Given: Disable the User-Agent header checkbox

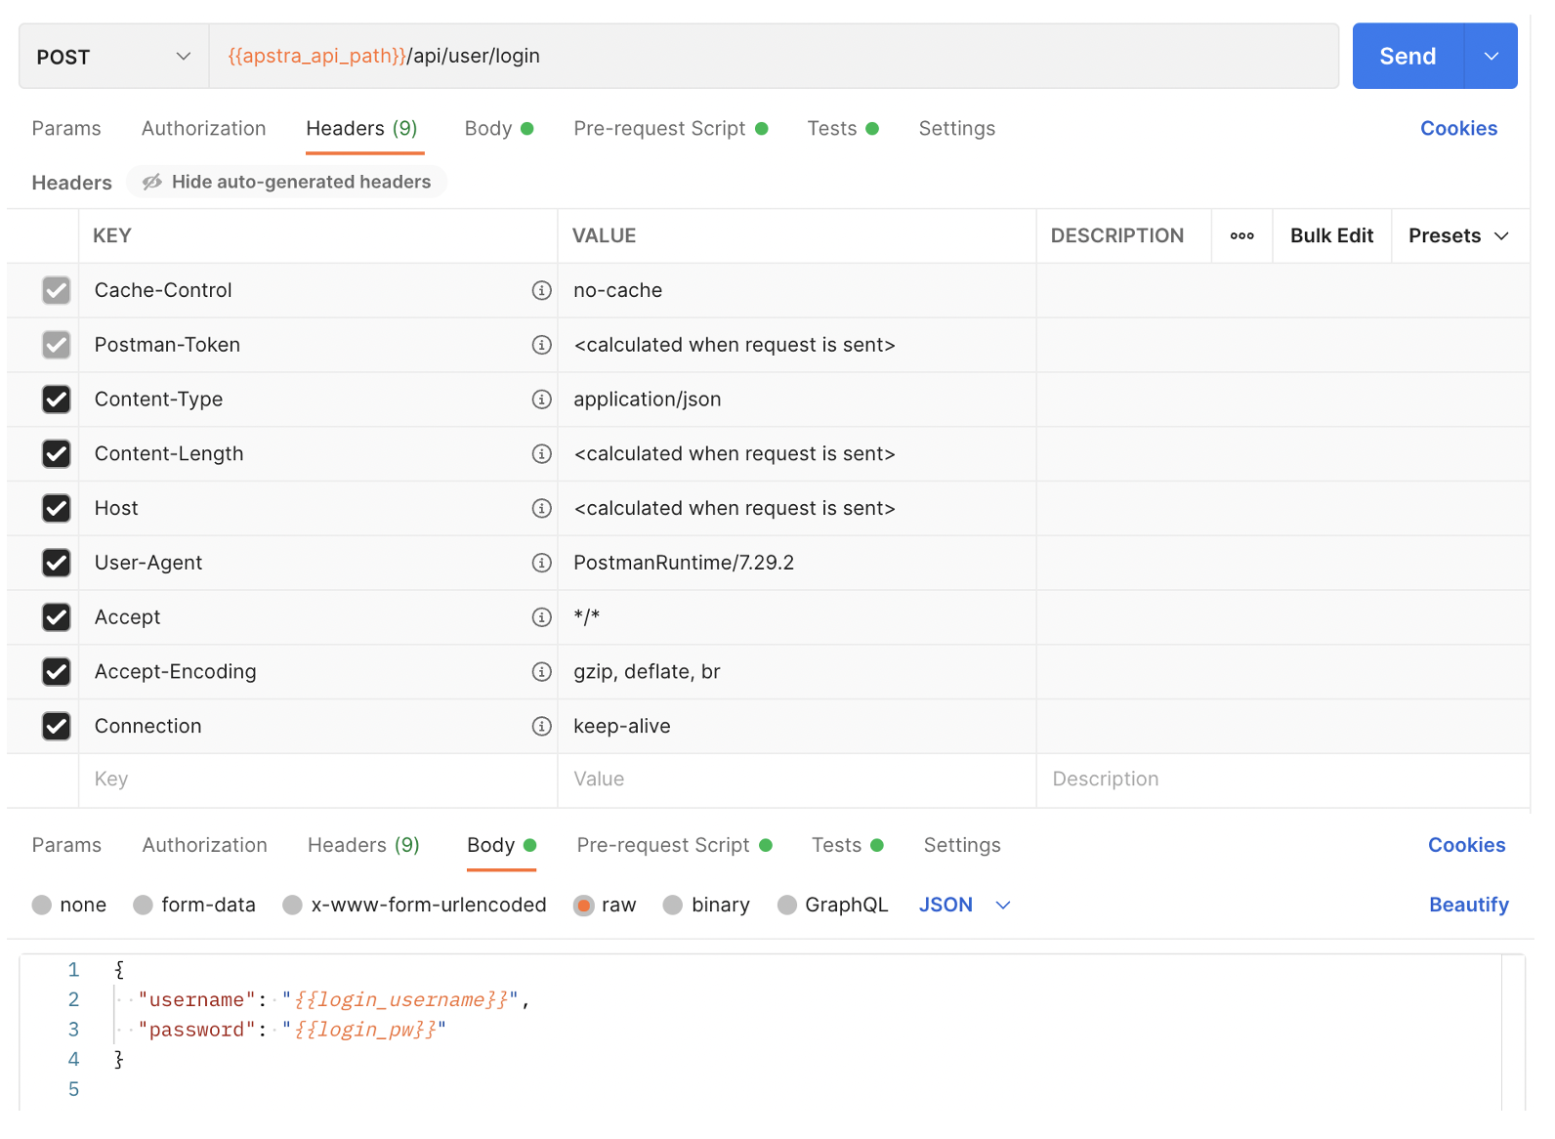Looking at the screenshot, I should point(57,563).
